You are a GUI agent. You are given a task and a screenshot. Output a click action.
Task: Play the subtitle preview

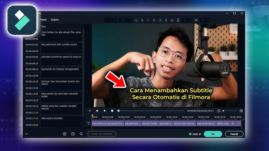pyautogui.click(x=105, y=111)
